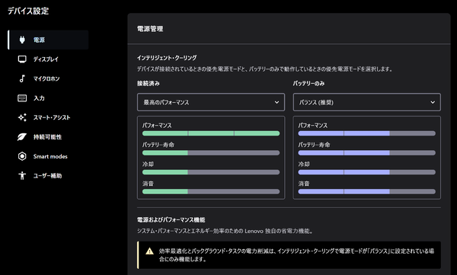Image resolution: width=457 pixels, height=275 pixels.
Task: Click the Lenovo power-saving description text
Action: (x=225, y=231)
